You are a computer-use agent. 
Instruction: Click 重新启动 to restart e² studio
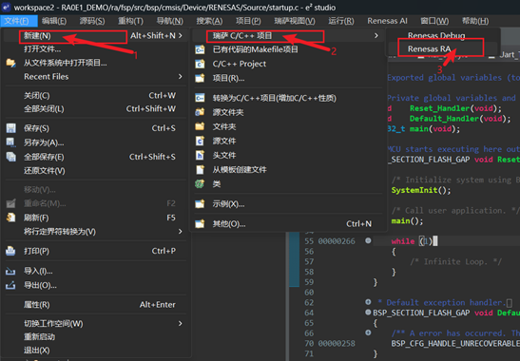[40, 337]
